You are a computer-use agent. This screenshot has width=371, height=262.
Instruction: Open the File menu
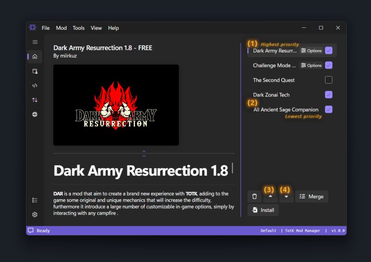pyautogui.click(x=45, y=28)
